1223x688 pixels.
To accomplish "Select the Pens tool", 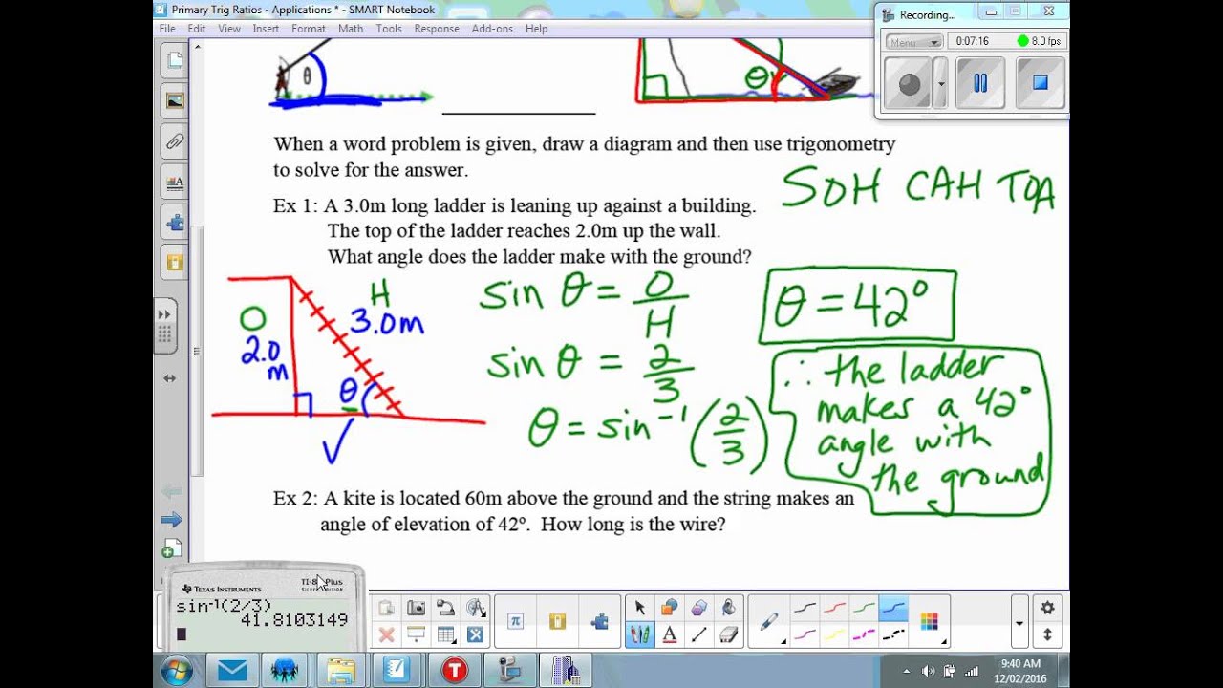I will 640,634.
